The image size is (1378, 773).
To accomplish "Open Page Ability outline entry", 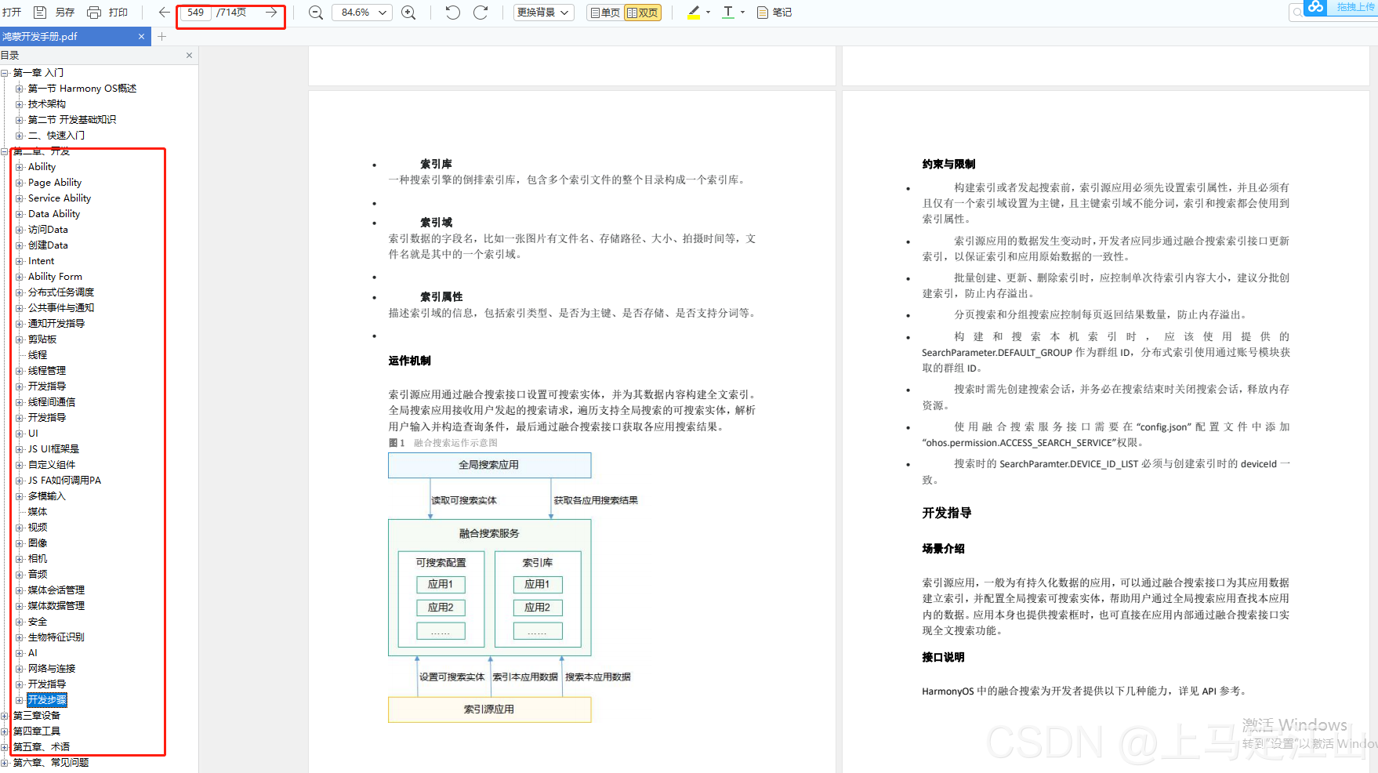I will 55,183.
